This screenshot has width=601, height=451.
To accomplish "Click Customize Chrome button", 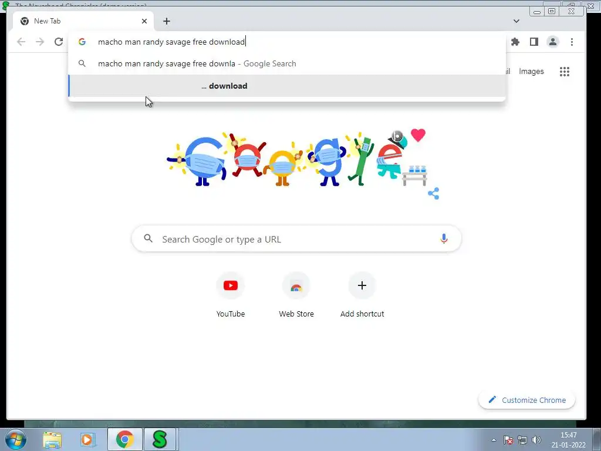I will 526,400.
